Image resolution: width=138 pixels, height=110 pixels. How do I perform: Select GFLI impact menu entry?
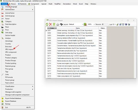[x=9, y=49]
